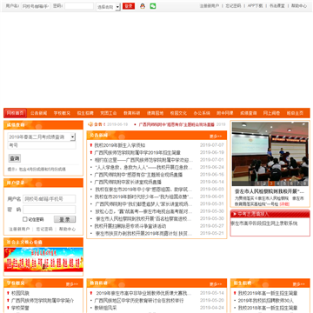Click the 查询 button under 成绩查询
Viewport: 313px width, 313px height.
(15, 158)
